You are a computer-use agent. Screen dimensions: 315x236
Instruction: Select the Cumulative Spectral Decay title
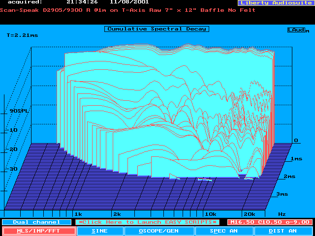pyautogui.click(x=157, y=29)
